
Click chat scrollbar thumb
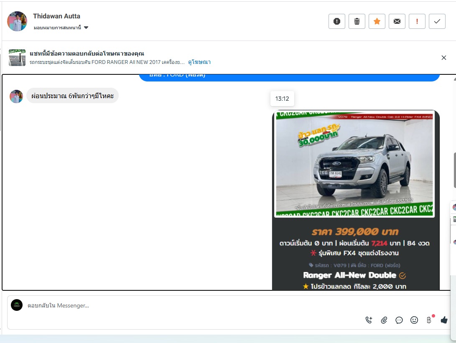tap(455, 170)
